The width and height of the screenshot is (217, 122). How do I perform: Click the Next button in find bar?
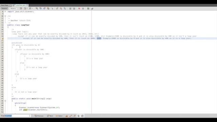tap(50, 116)
